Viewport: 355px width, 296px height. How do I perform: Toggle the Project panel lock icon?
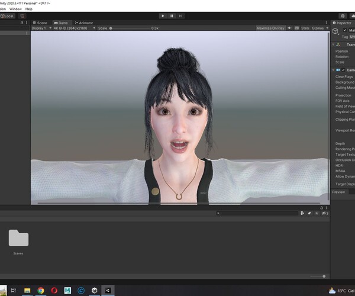click(321, 208)
